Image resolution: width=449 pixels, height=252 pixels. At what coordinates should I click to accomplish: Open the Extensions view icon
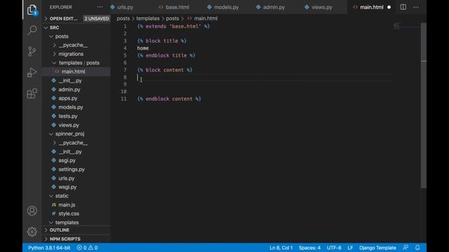click(x=32, y=93)
